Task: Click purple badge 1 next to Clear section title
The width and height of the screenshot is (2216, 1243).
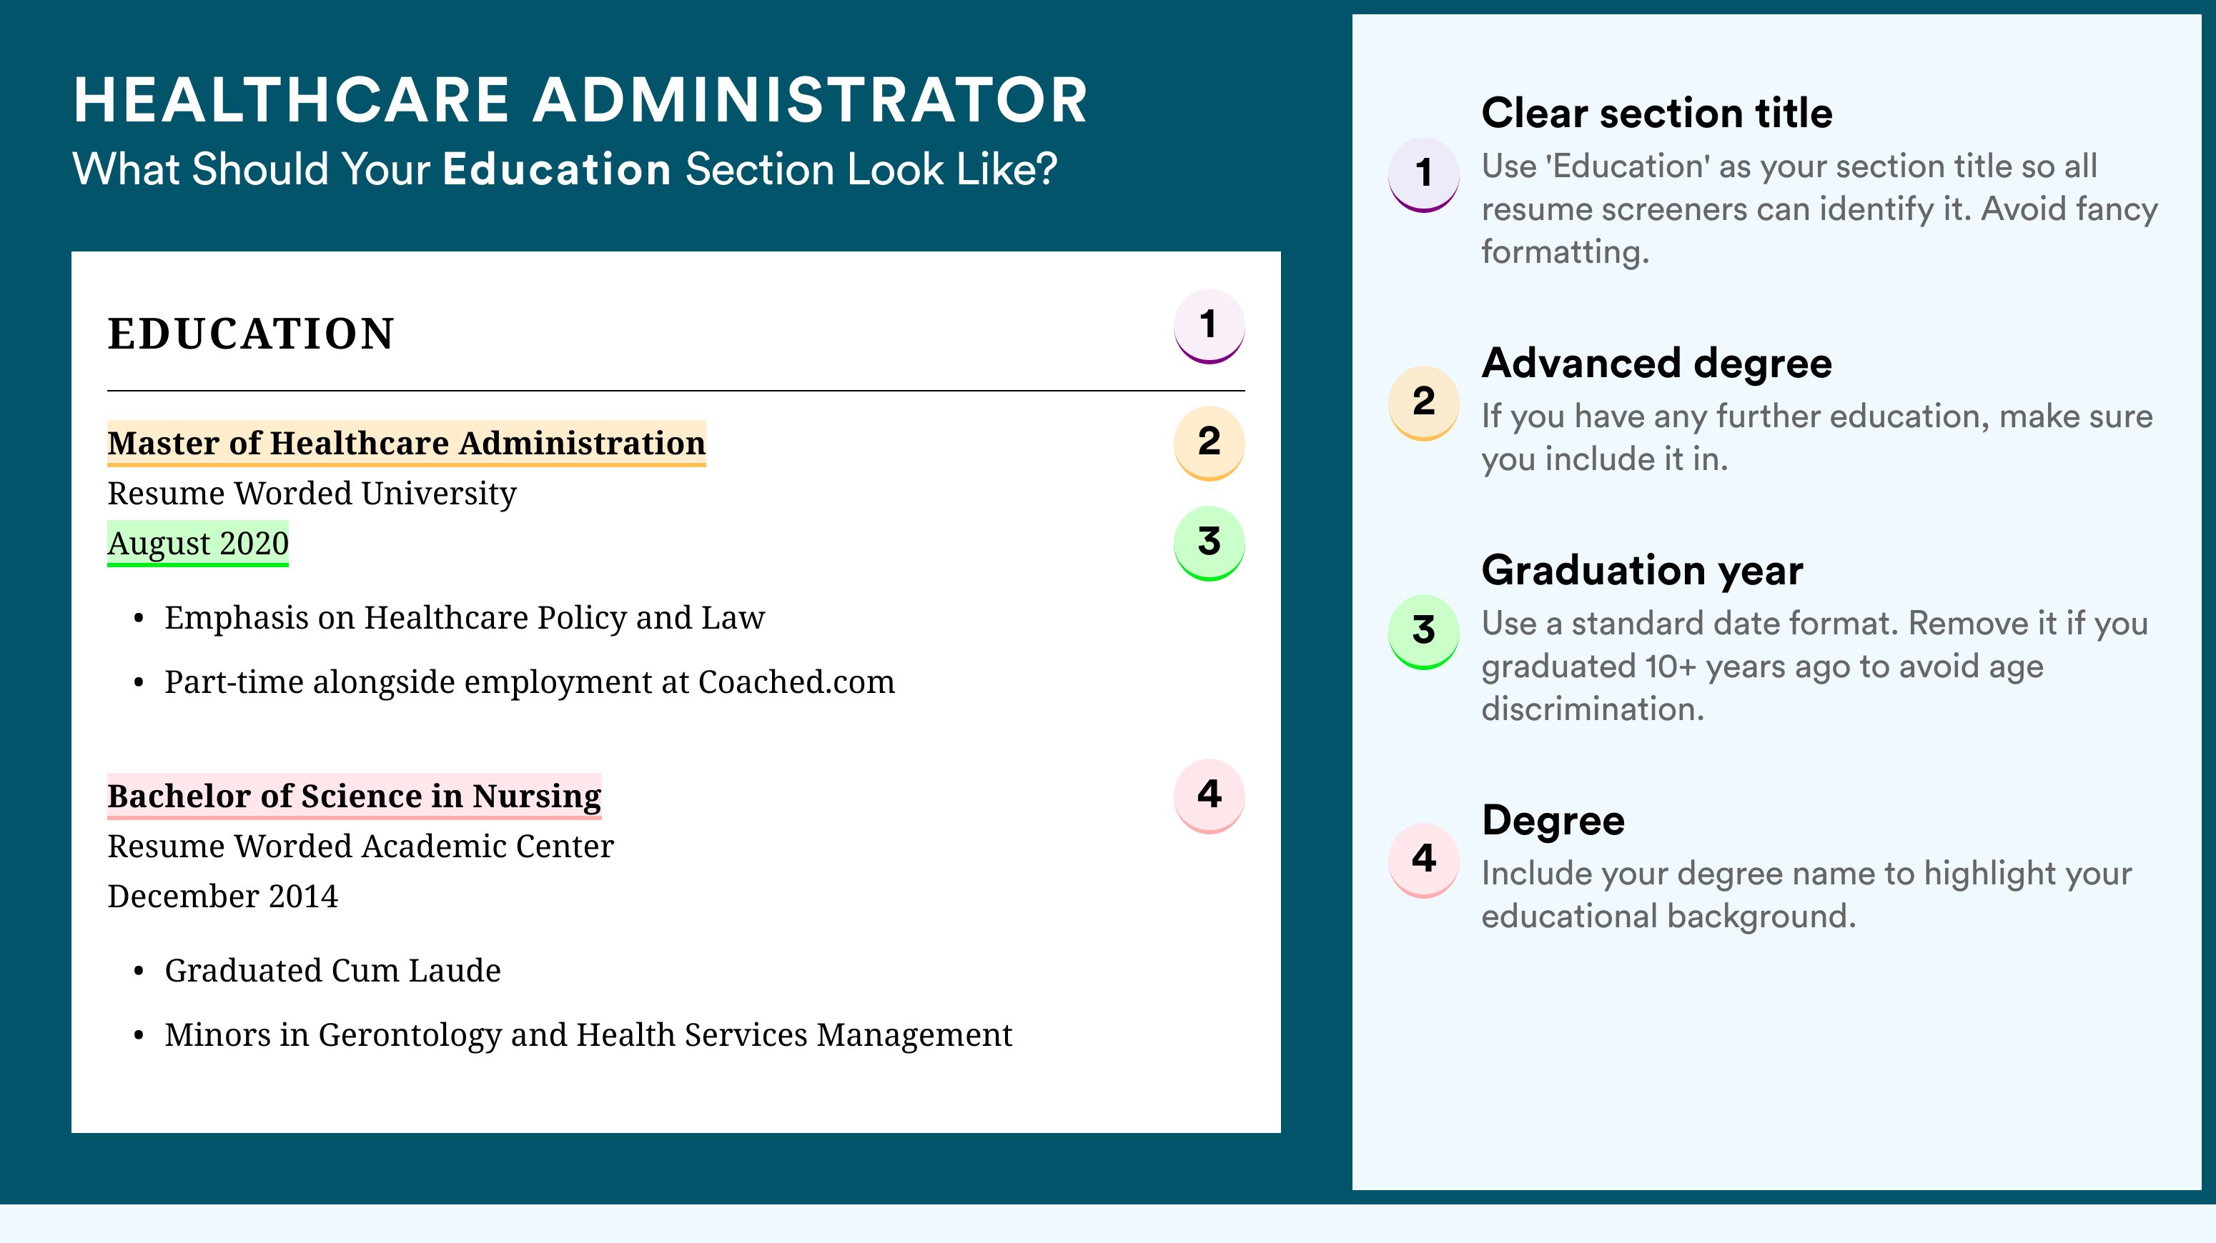Action: pyautogui.click(x=1423, y=174)
